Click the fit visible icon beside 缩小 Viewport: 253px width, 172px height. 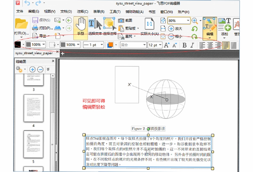163,36
